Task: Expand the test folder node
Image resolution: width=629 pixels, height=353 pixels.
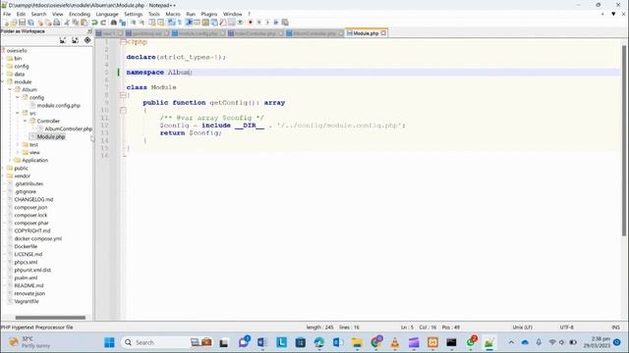Action: coord(18,144)
